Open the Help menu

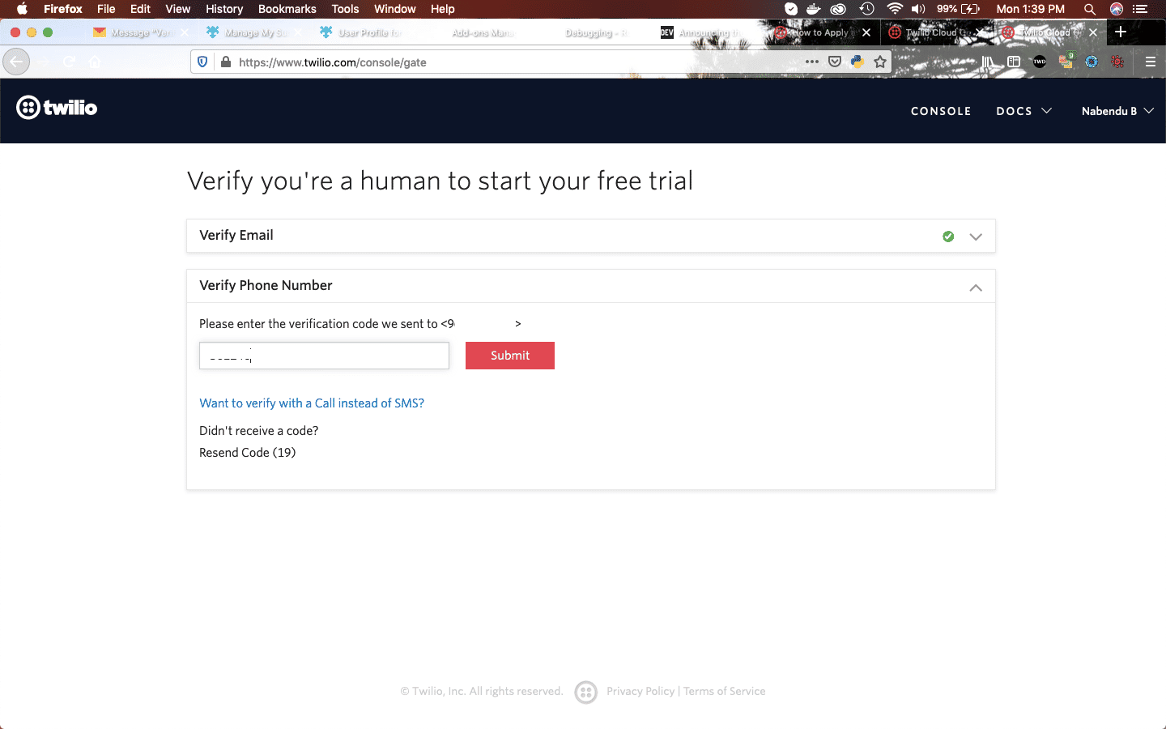[x=442, y=9]
